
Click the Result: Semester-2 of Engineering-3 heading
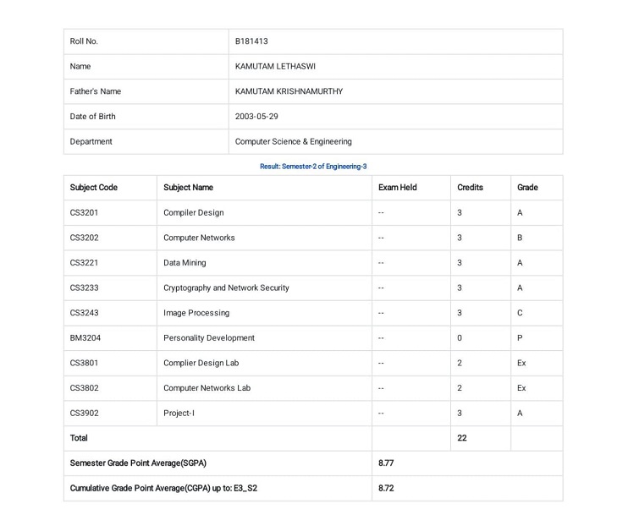point(313,166)
